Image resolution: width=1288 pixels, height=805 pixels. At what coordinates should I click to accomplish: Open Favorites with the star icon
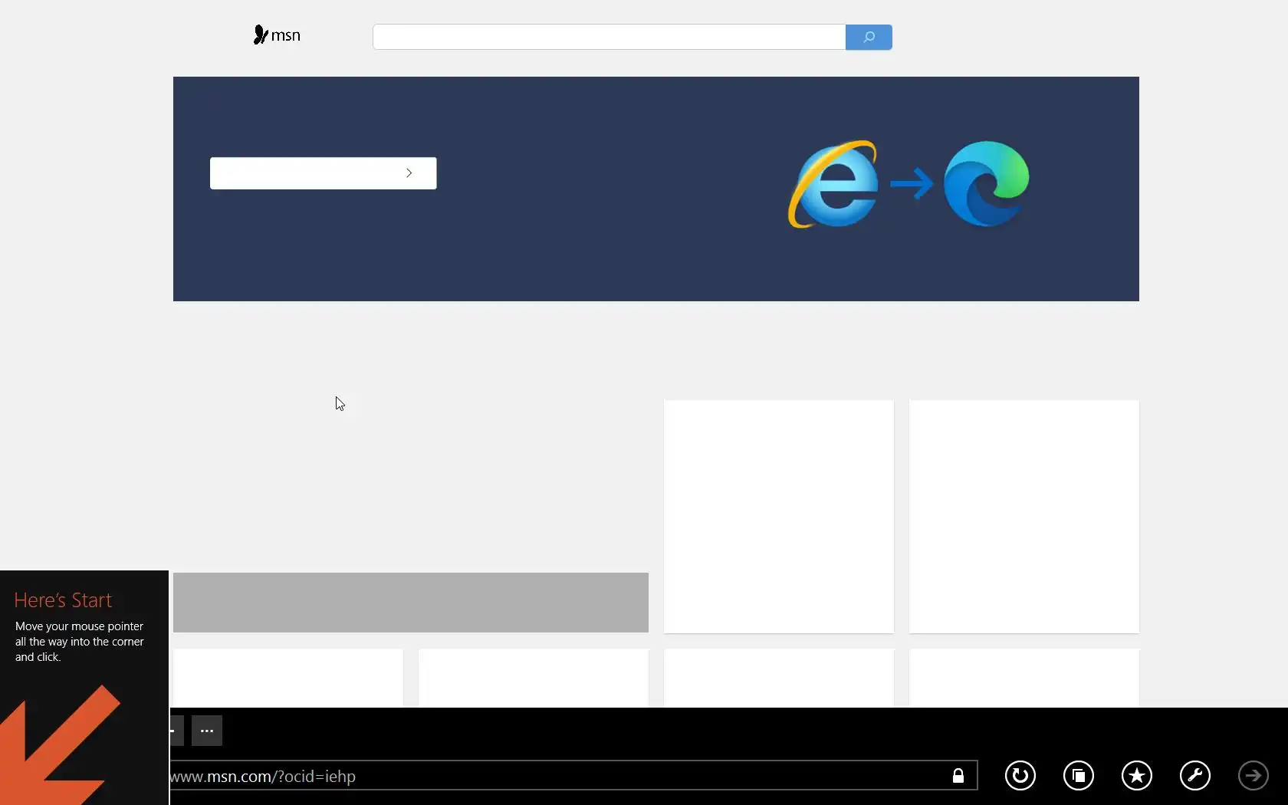point(1137,776)
